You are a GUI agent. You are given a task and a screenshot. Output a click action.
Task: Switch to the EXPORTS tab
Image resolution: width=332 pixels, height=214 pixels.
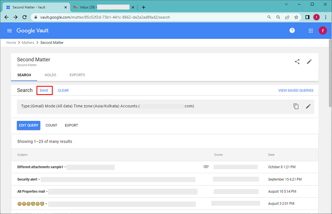pos(77,75)
